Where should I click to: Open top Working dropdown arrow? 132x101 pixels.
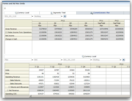pos(62,16)
